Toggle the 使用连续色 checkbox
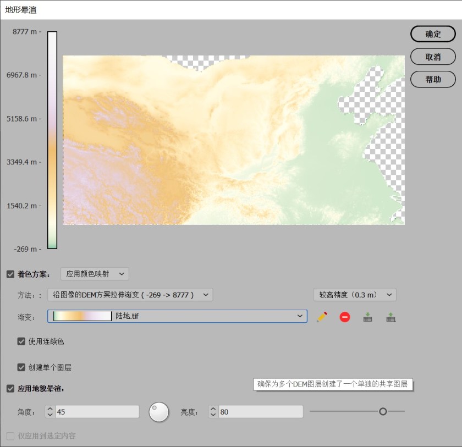This screenshot has width=462, height=447. click(21, 341)
